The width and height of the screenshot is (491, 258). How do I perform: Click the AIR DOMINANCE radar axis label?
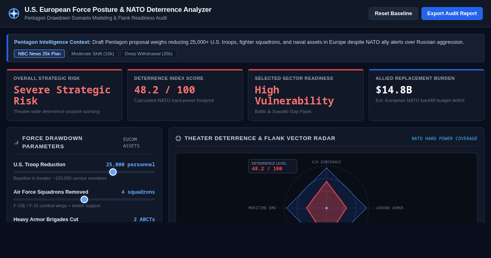(x=327, y=162)
